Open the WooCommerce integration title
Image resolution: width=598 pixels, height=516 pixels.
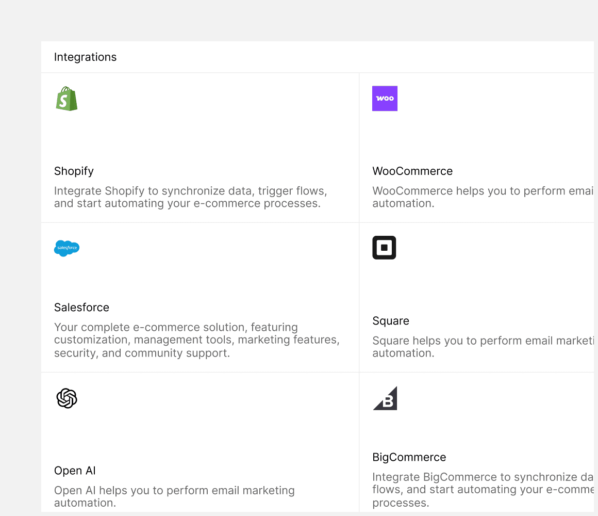412,171
